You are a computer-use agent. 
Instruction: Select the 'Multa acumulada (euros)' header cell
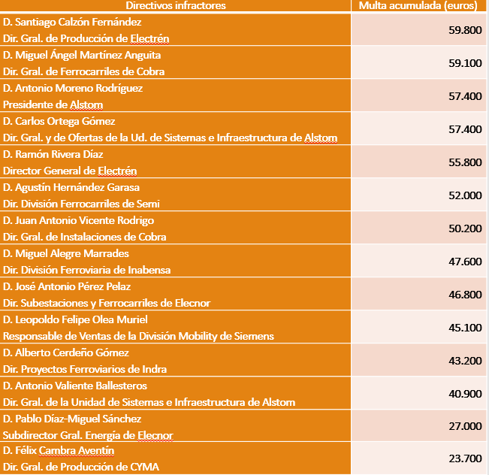tap(418, 5)
